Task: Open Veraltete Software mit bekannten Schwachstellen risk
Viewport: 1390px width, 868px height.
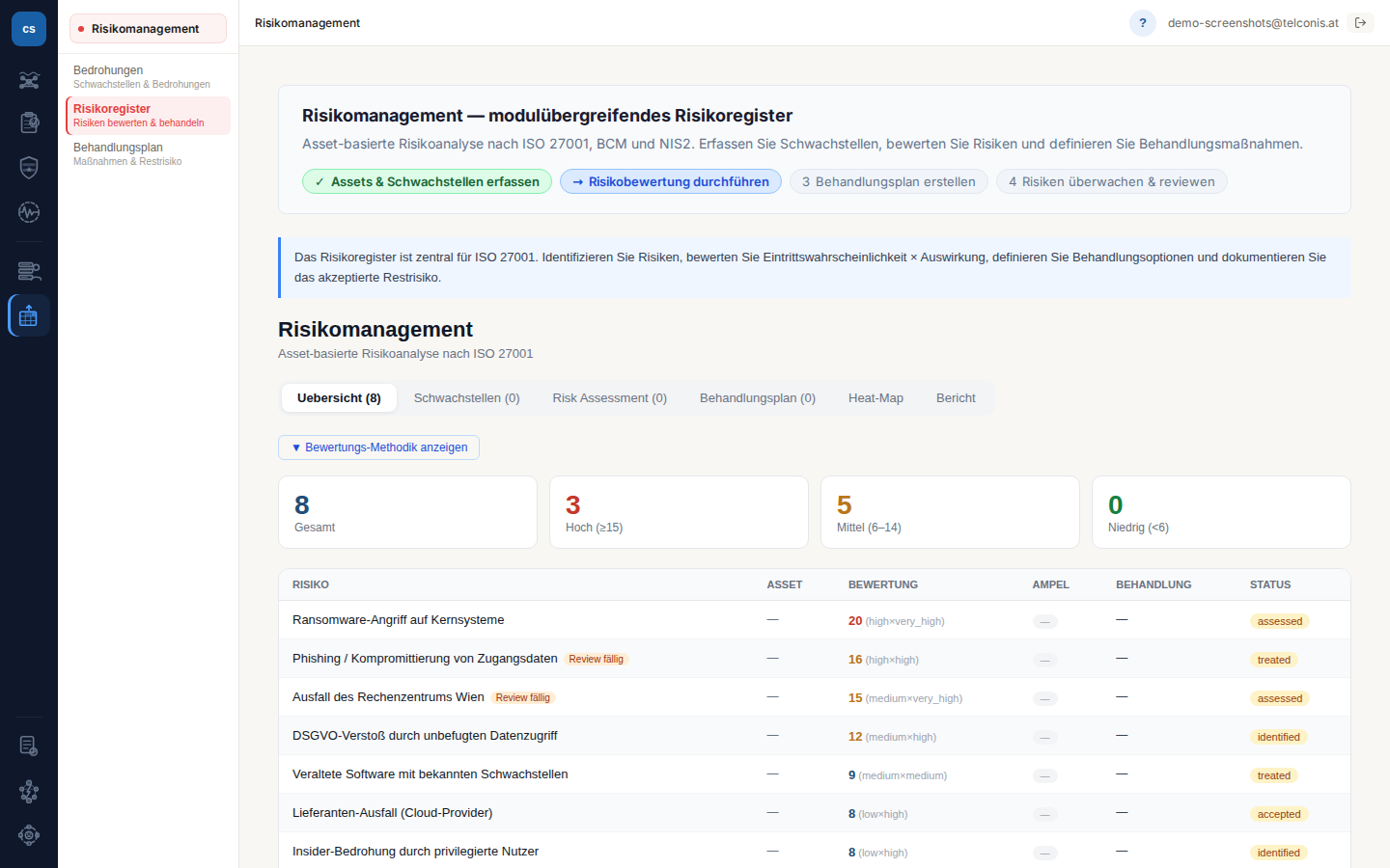Action: (x=430, y=774)
